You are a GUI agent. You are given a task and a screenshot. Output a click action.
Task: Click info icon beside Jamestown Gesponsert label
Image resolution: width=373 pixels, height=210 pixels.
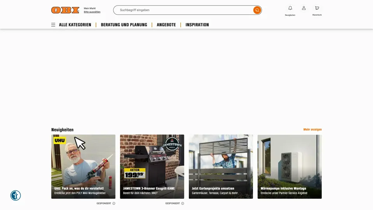[183, 203]
